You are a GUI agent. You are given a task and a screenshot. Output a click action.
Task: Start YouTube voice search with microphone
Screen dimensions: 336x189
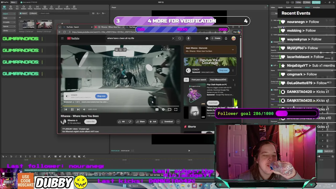188,38
